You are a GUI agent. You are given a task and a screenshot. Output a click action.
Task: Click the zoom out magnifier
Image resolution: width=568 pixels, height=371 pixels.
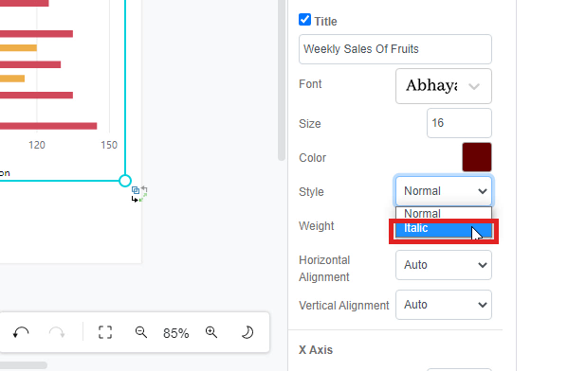tap(141, 332)
